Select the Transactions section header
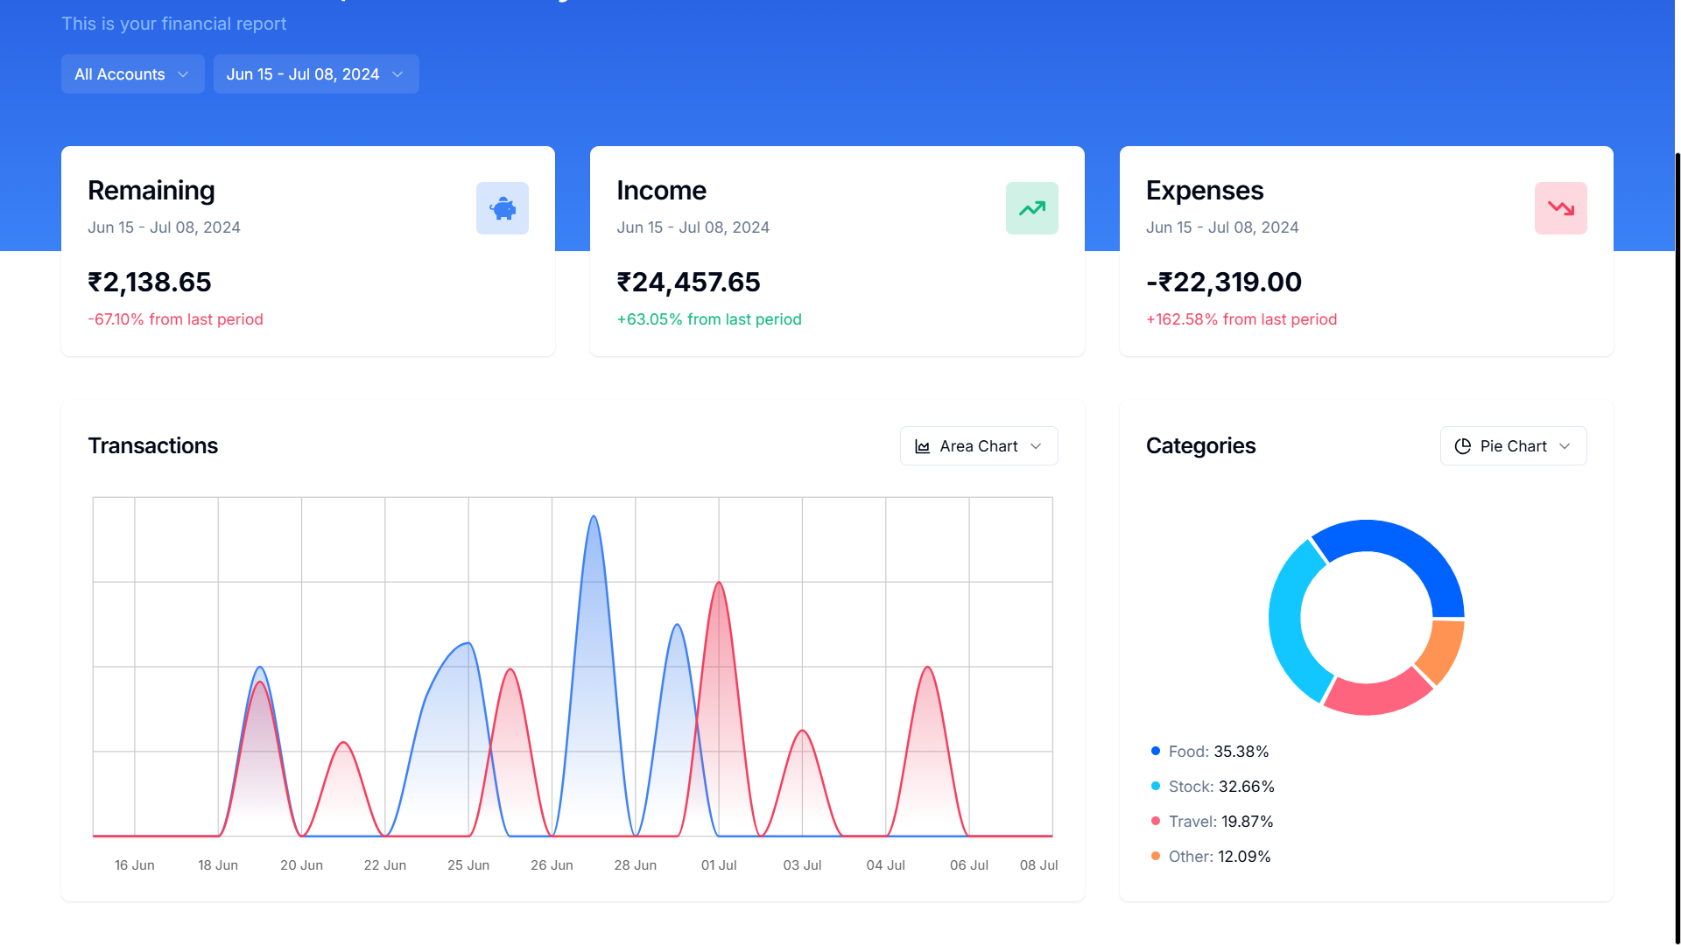Viewport: 1681px width, 945px height. 152,445
